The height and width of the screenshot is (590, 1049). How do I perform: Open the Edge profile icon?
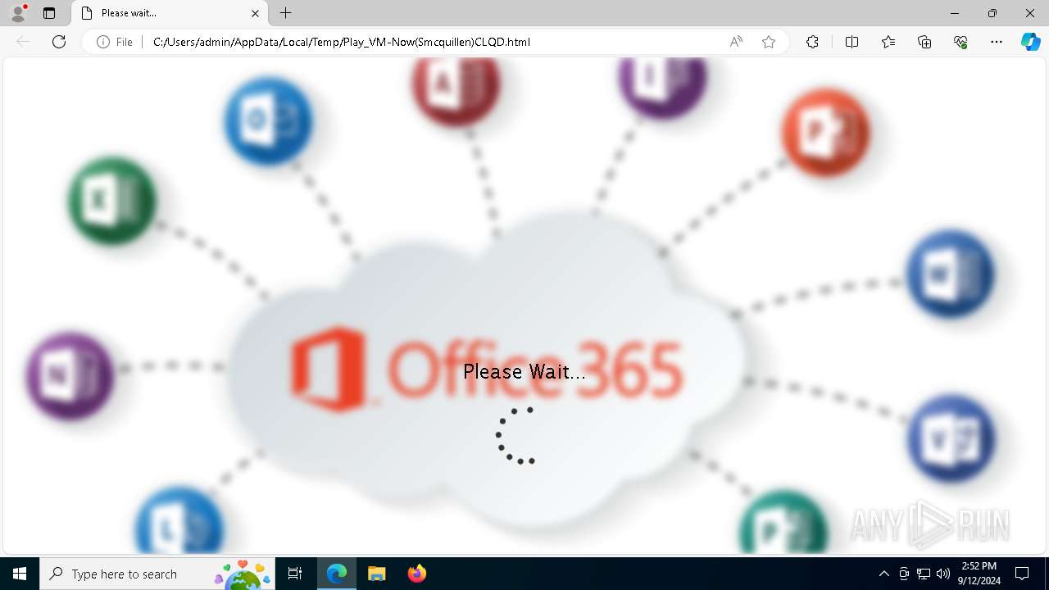coord(18,13)
